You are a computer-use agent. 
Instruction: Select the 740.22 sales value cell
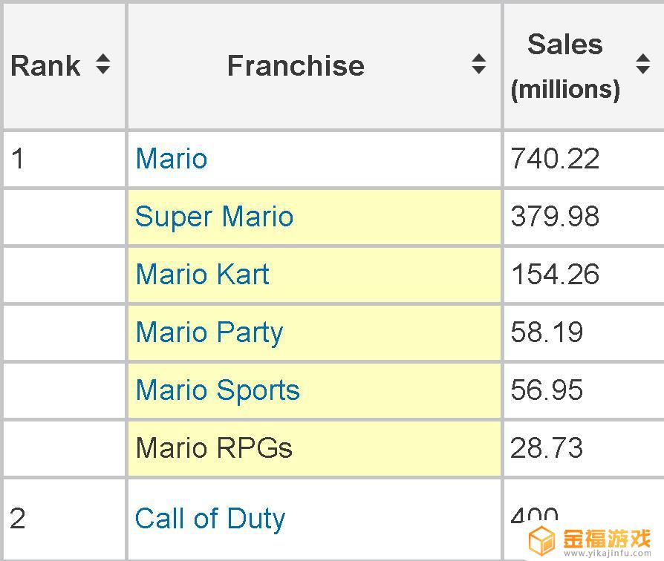click(x=584, y=159)
